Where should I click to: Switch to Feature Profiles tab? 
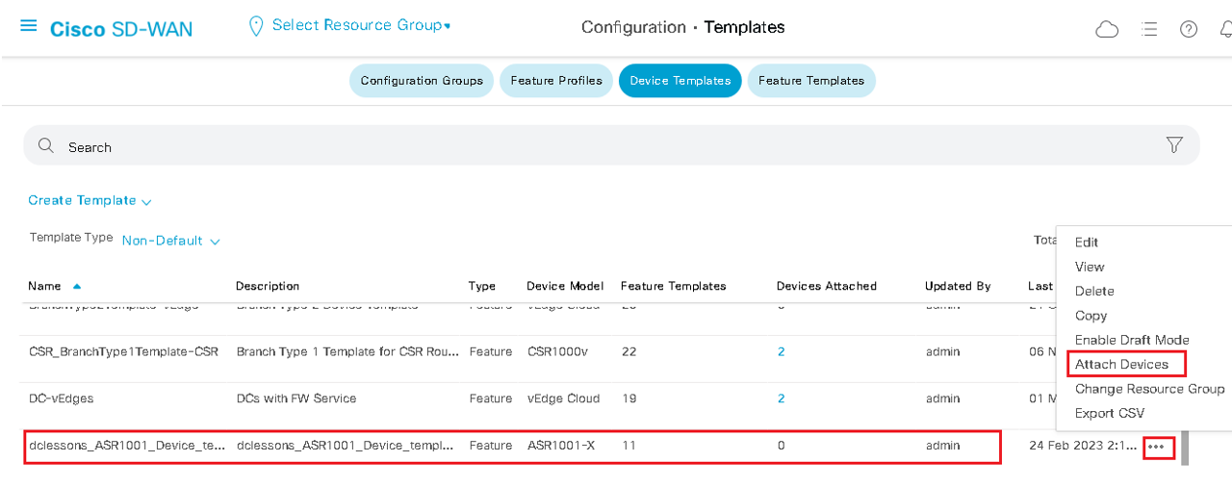point(556,81)
